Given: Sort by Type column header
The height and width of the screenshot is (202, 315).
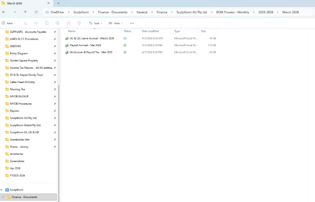Looking at the screenshot, I should pos(177,31).
